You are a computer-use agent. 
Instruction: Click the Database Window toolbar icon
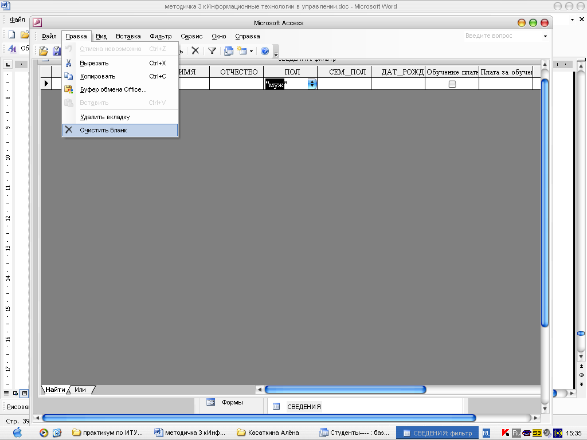228,50
